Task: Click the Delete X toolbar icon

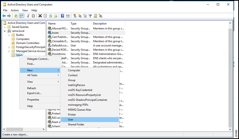Action: 40,16
